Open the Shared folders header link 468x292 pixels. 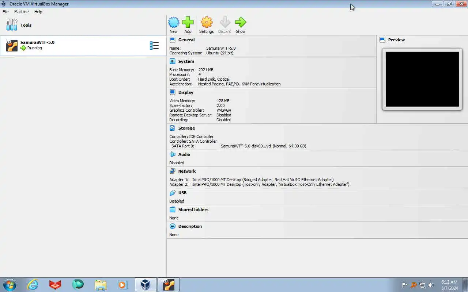coord(193,210)
